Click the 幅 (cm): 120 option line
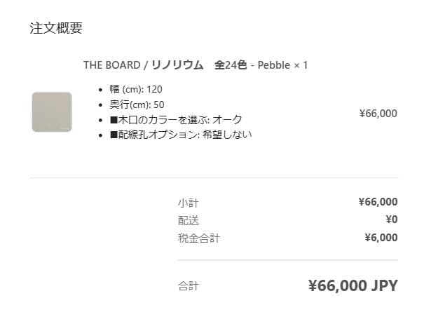This screenshot has width=424, height=317. coord(136,90)
